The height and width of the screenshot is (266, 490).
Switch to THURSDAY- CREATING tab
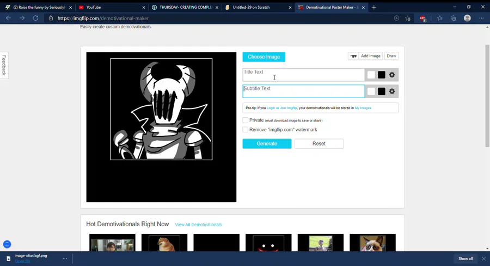pos(185,7)
